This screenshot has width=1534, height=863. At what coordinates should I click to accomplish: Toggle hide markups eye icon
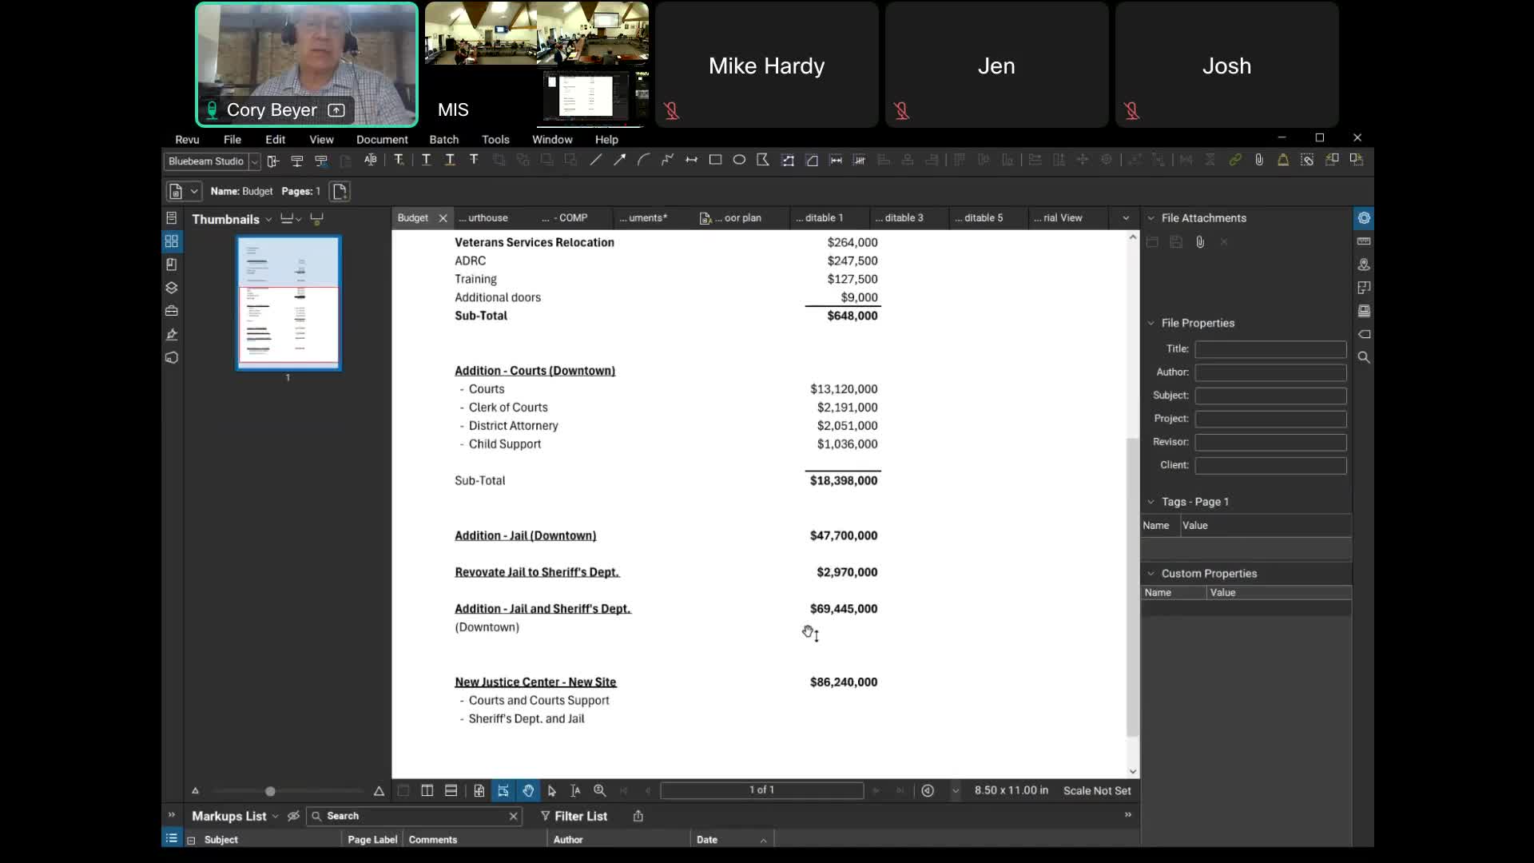(293, 816)
